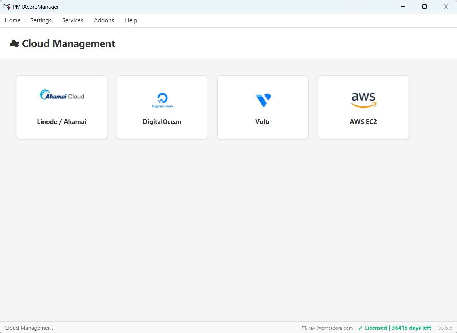Click ravi@pmtacore.com in status bar
Screen dimensions: 457x333
[331, 328]
